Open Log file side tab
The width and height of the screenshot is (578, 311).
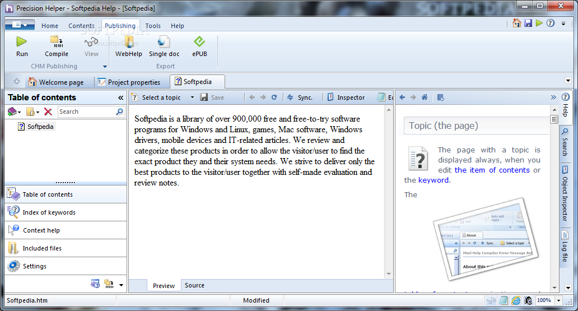click(x=565, y=246)
